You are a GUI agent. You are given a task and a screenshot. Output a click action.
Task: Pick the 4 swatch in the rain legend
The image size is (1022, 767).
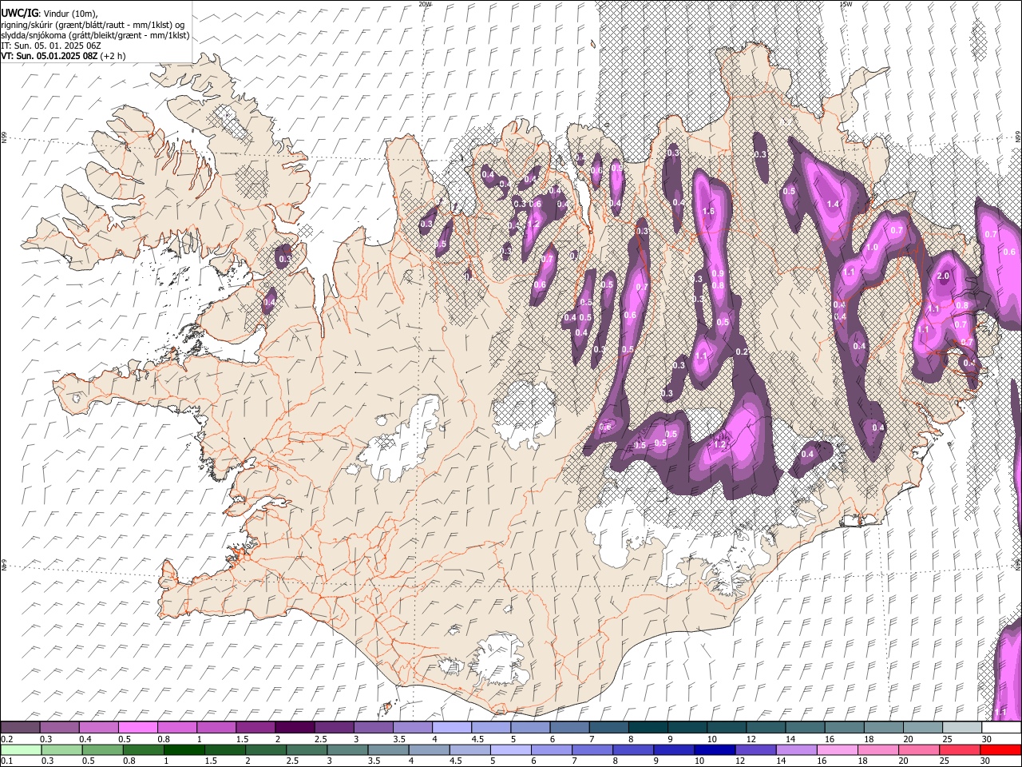pos(429,749)
